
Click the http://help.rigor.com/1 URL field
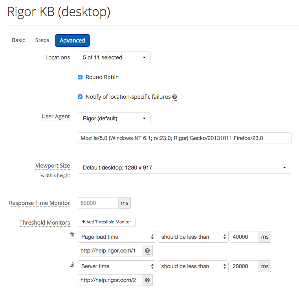tap(110, 251)
